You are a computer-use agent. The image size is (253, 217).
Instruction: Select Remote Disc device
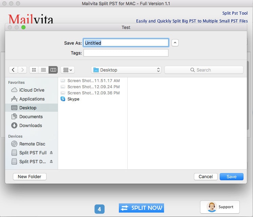pos(32,144)
